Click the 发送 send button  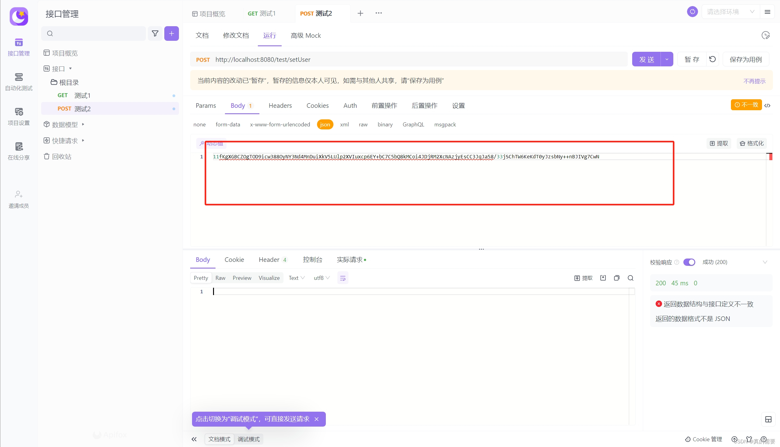[647, 59]
